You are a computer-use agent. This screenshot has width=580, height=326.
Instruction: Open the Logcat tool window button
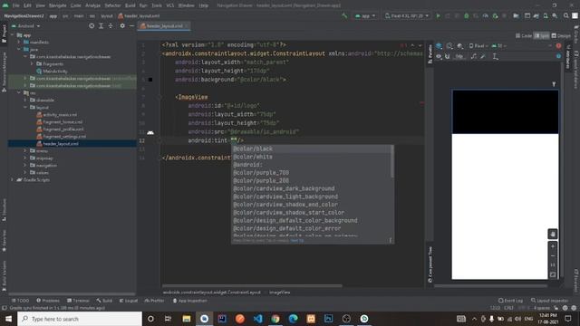(129, 301)
